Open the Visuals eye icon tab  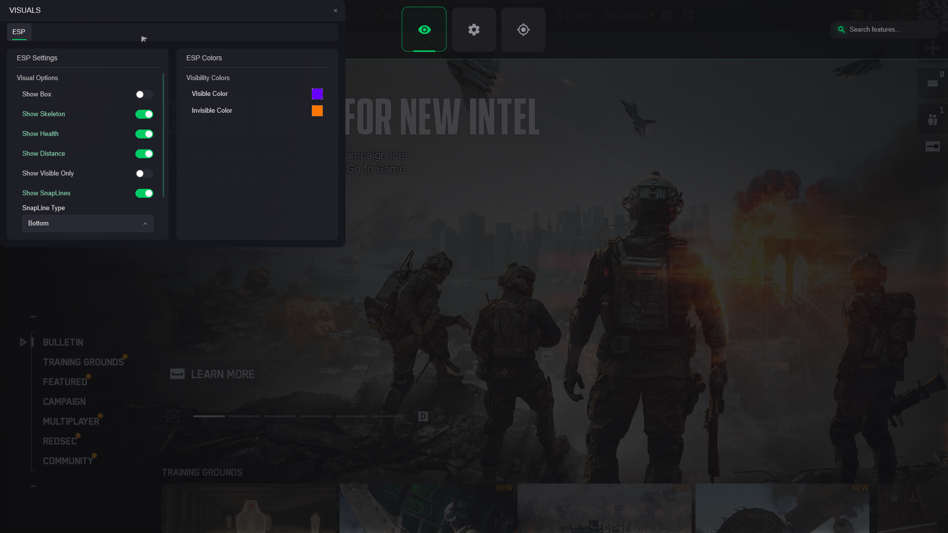pos(424,30)
